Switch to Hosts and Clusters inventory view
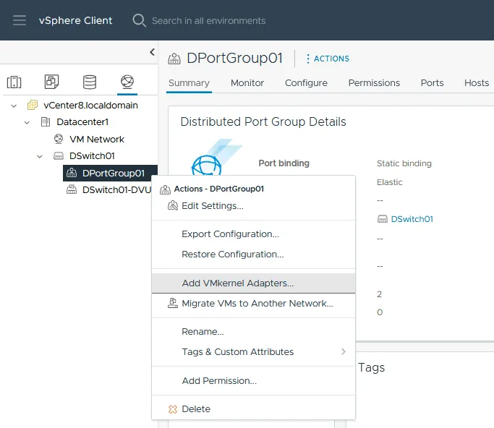 point(14,82)
